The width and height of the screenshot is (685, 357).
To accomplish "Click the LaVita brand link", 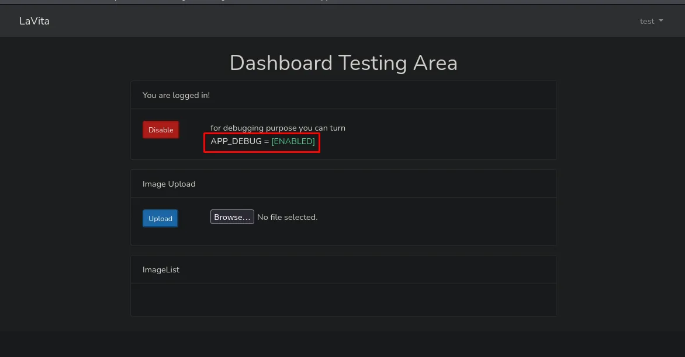I will tap(34, 21).
